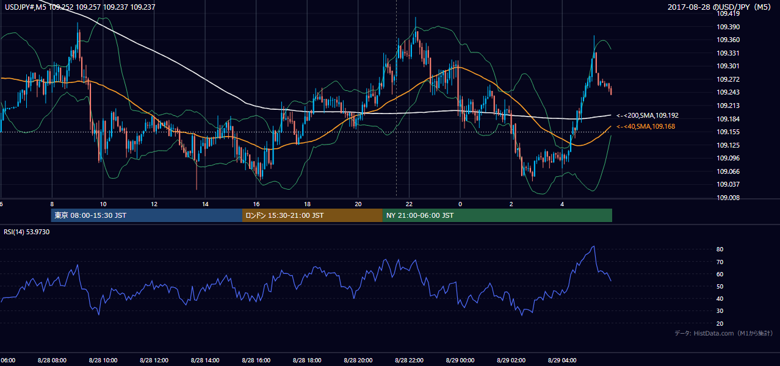Click price axis label 109.272
The width and height of the screenshot is (780, 366).
[x=728, y=79]
